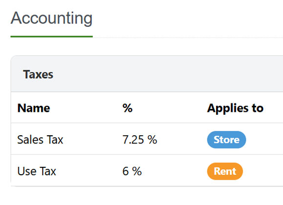Viewport: 283px width, 205px height.
Task: Click the % column header
Action: pos(128,108)
